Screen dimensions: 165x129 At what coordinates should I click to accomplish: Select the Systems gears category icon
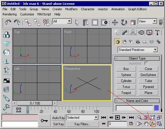click(158, 42)
